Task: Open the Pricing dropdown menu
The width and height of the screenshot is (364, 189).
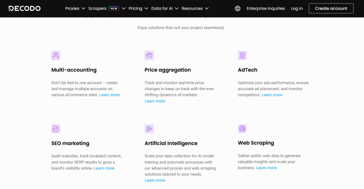Action: (138, 9)
